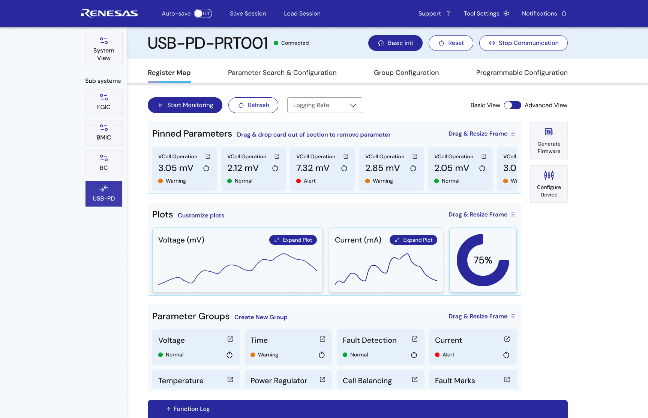Click the Current (mA) line chart

[x=386, y=269]
